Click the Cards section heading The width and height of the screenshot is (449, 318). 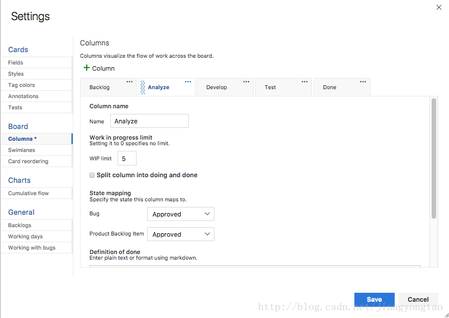point(18,49)
